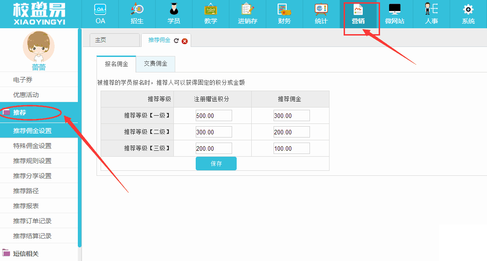Click the sidebar vertical scrollbar
This screenshot has height=261, width=487.
click(x=80, y=138)
